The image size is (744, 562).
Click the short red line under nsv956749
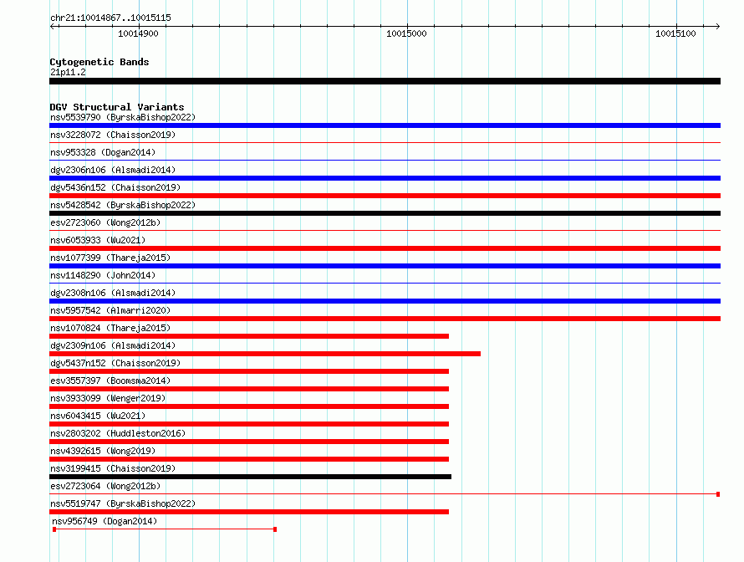pyautogui.click(x=165, y=529)
